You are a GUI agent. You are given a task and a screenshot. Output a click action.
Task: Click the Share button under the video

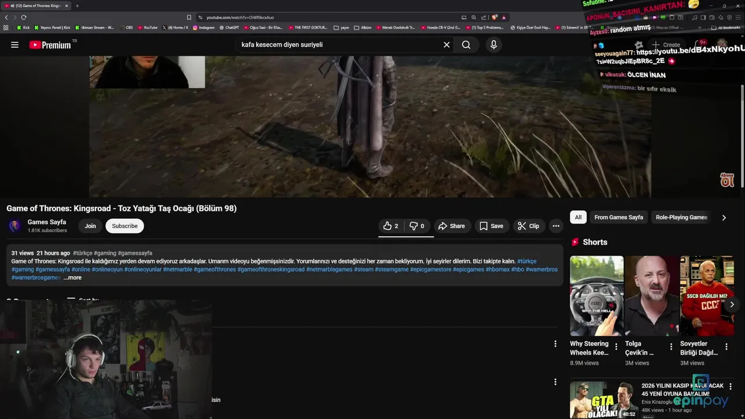point(452,226)
